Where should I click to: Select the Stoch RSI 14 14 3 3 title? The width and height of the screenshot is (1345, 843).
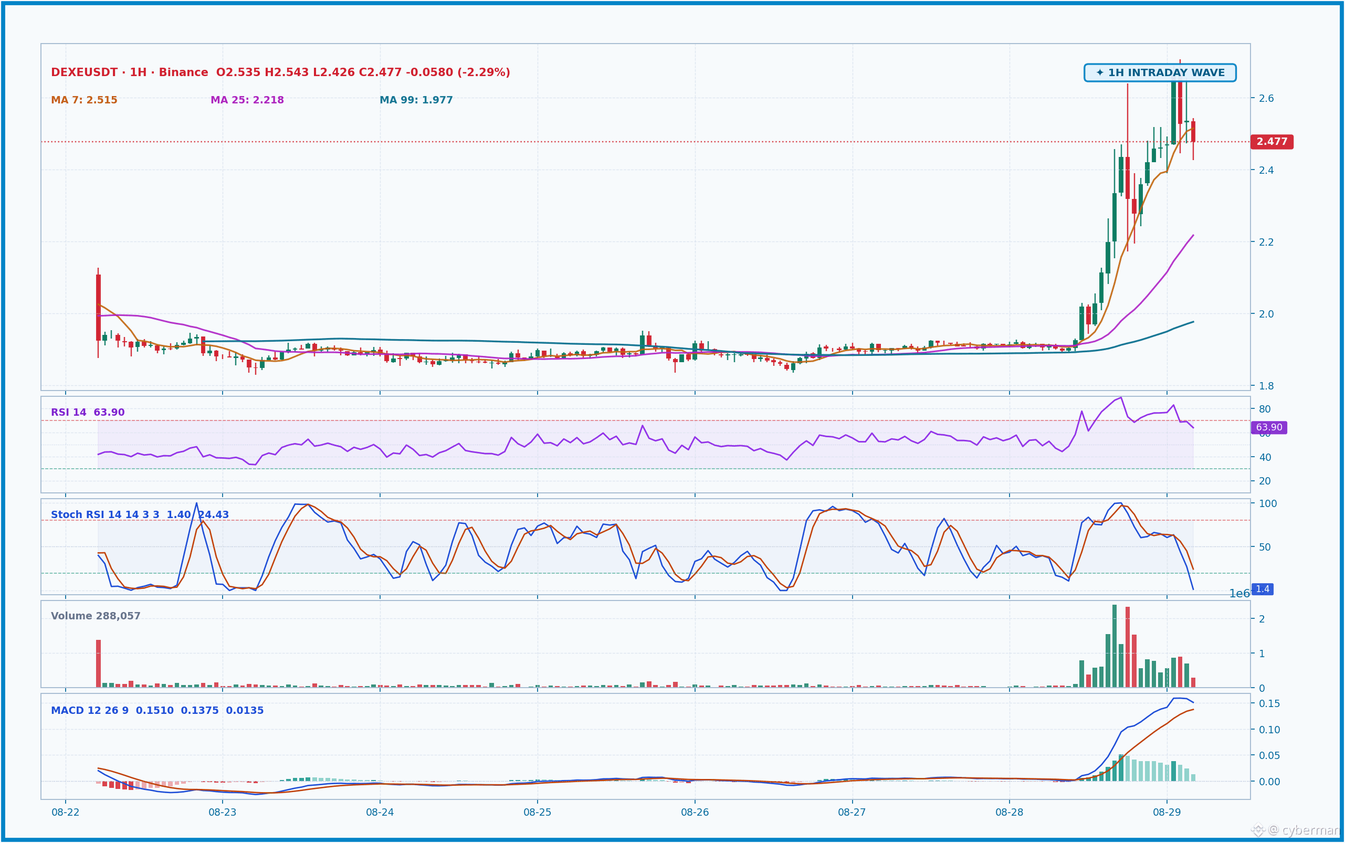tap(140, 514)
